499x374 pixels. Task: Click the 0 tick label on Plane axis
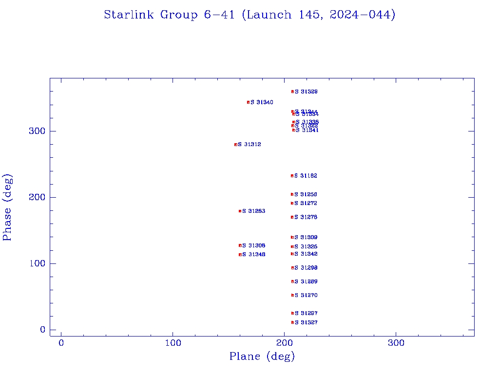click(x=61, y=343)
